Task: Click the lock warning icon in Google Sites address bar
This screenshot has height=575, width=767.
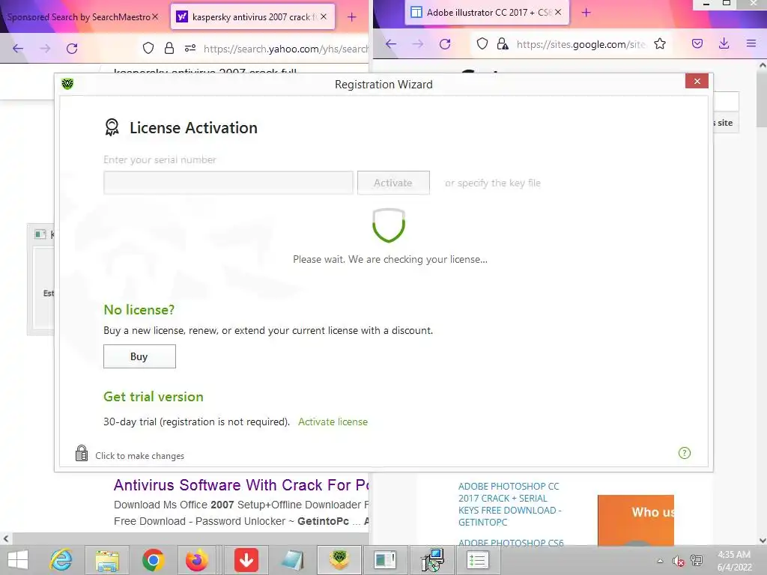Action: [503, 44]
